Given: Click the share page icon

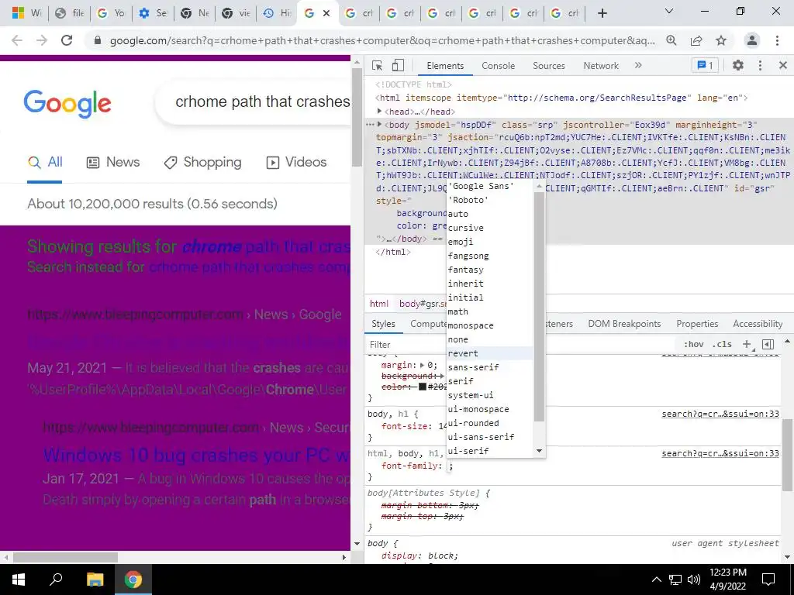Looking at the screenshot, I should pyautogui.click(x=696, y=40).
